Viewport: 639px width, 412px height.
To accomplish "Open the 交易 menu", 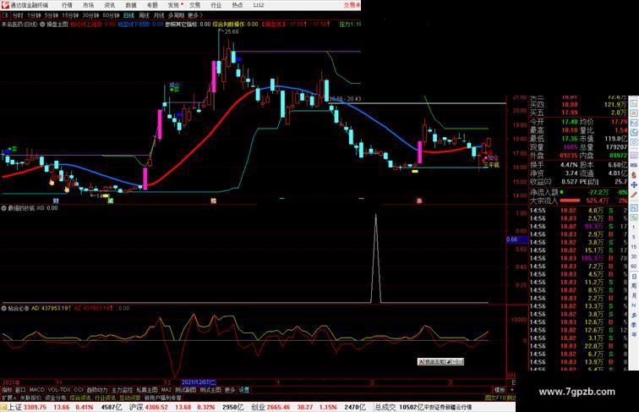I will [194, 5].
